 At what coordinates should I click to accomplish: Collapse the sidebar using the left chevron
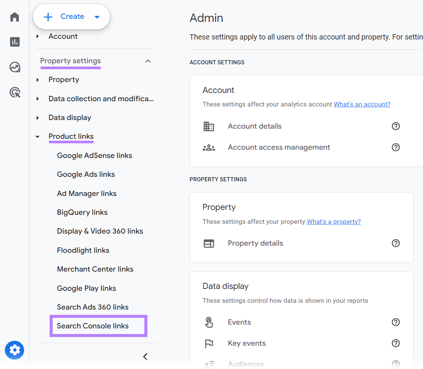[145, 357]
